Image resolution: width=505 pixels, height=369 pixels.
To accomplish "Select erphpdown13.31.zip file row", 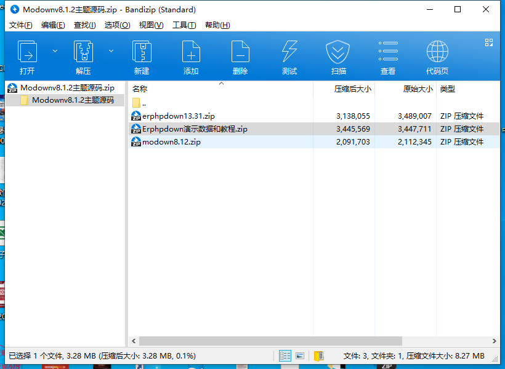I will coord(314,116).
